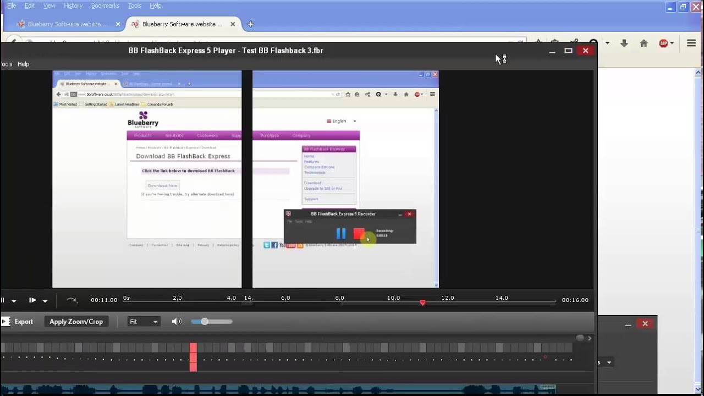Close the inactive Blueberry Software website tab
This screenshot has height=396, width=704.
pos(118,24)
